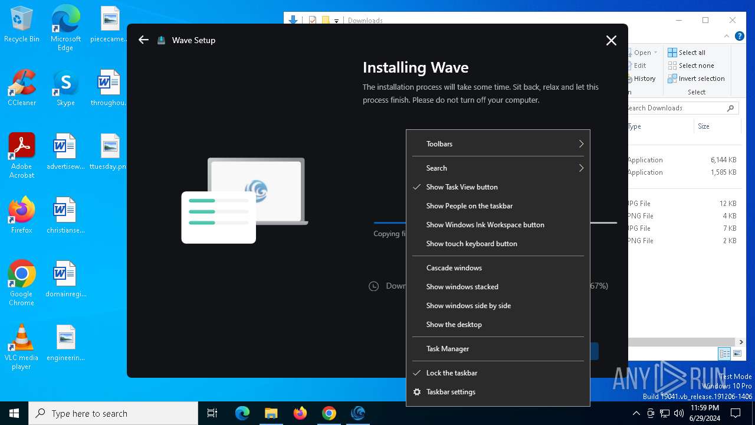Open Firefox from the taskbar
Viewport: 755px width, 425px height.
point(300,413)
